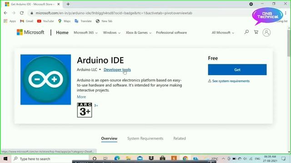Switch to Chrome in the taskbar
Image resolution: width=291 pixels, height=163 pixels.
point(185,159)
